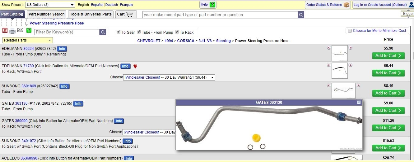Screen dimensions: 414x162
Task: Click the Bigger text size button
Action: (x=408, y=14)
